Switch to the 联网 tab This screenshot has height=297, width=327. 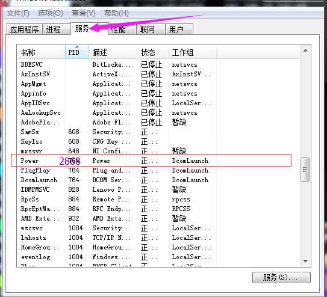(x=151, y=29)
